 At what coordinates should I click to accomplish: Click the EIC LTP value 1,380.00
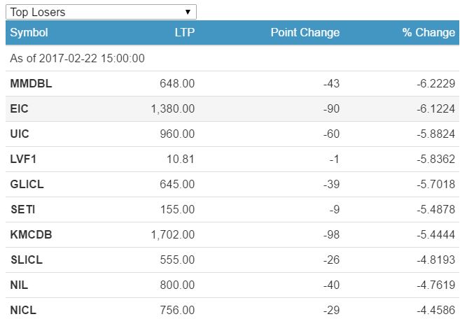(x=172, y=109)
